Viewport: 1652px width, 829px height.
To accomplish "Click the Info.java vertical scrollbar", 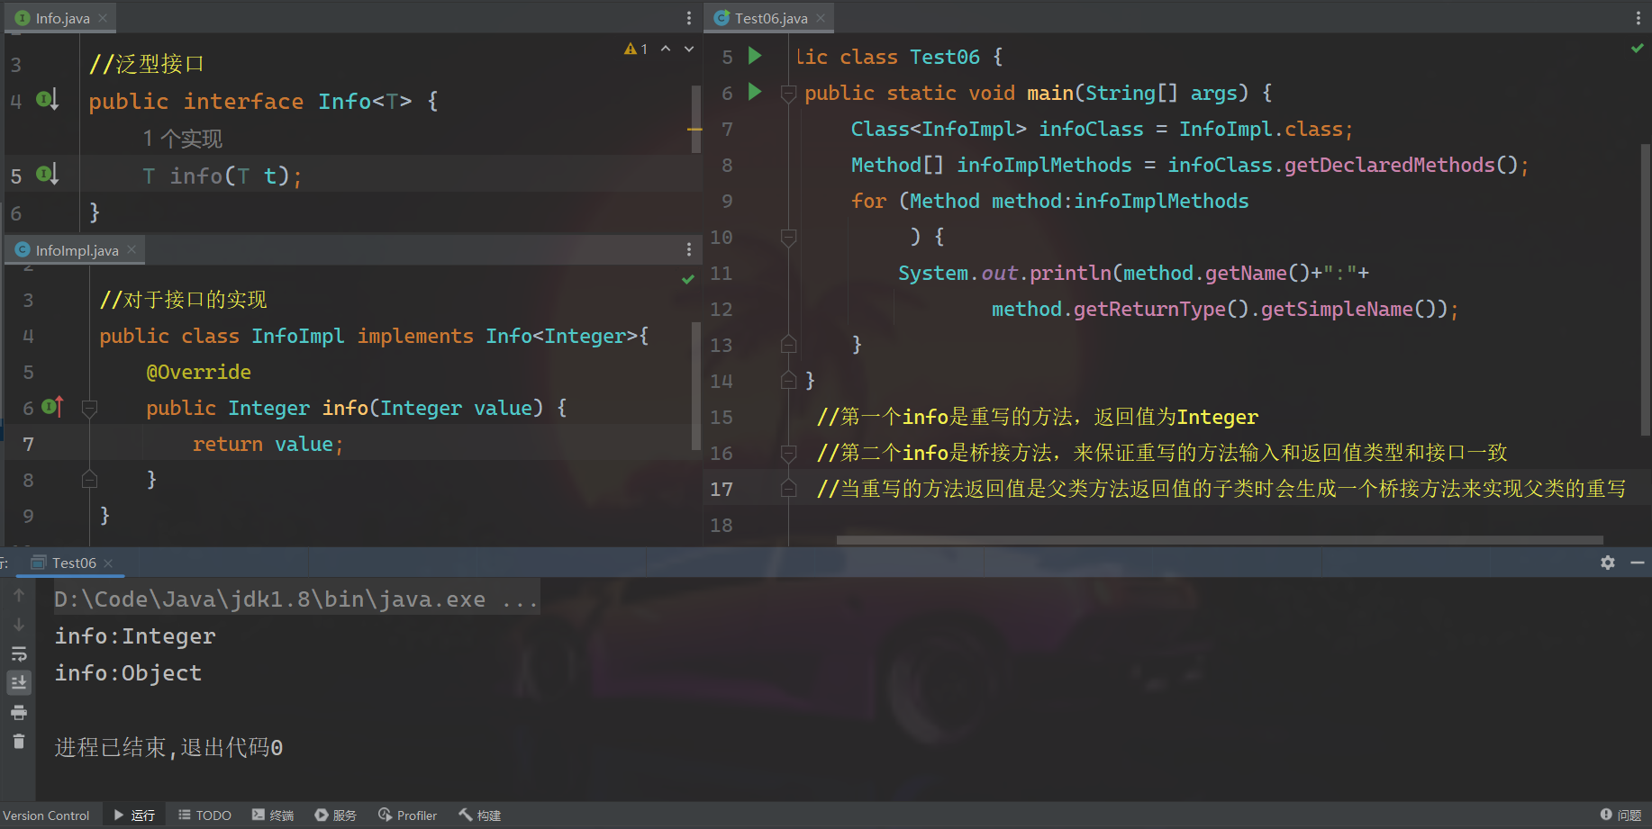I will pyautogui.click(x=695, y=120).
